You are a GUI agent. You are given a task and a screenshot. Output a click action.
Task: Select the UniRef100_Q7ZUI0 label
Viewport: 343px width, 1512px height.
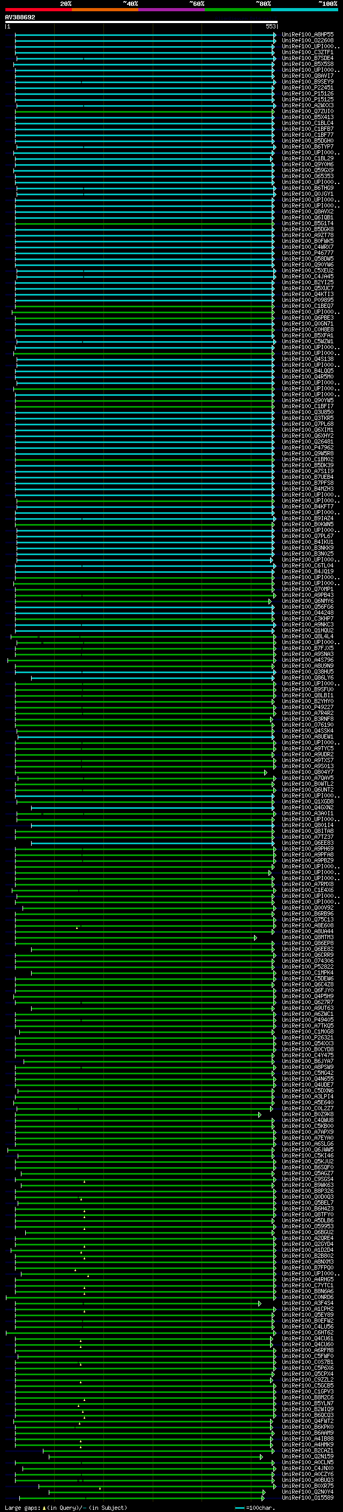[x=308, y=112]
